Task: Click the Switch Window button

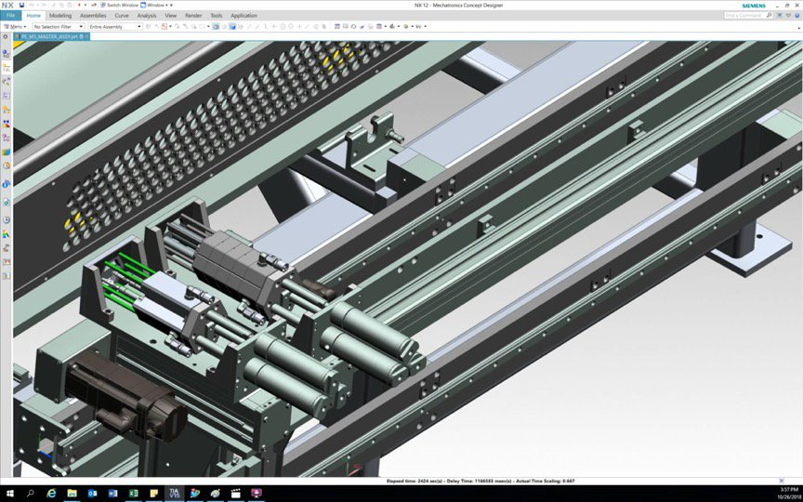Action: point(119,6)
